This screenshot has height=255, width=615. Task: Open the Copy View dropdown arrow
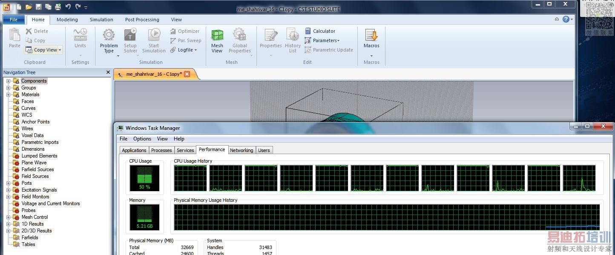tap(60, 50)
